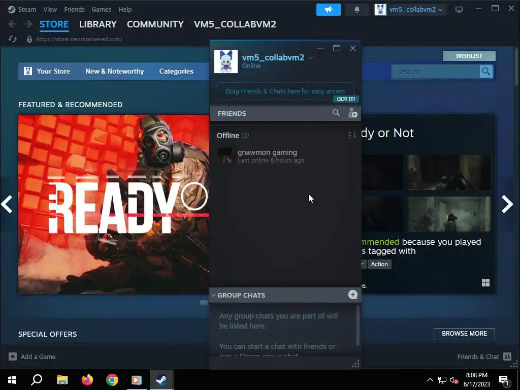Click friends window resize grip icon

[355, 365]
